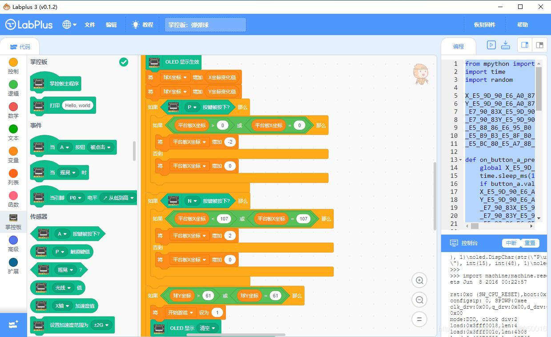Image resolution: width=551 pixels, height=337 pixels.
Task: Click the OLED 显示生效 block icon
Action: coord(154,62)
